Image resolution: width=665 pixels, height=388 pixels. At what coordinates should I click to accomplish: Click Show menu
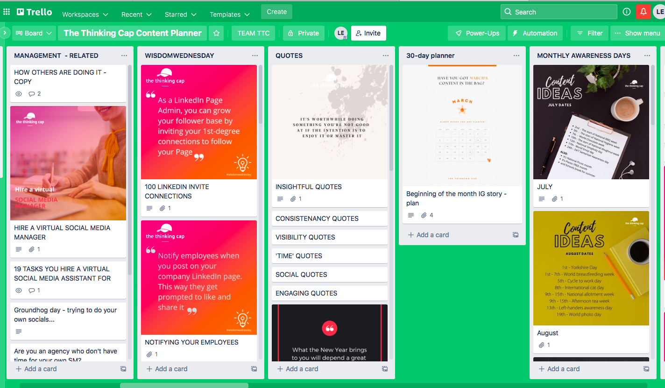pyautogui.click(x=637, y=33)
